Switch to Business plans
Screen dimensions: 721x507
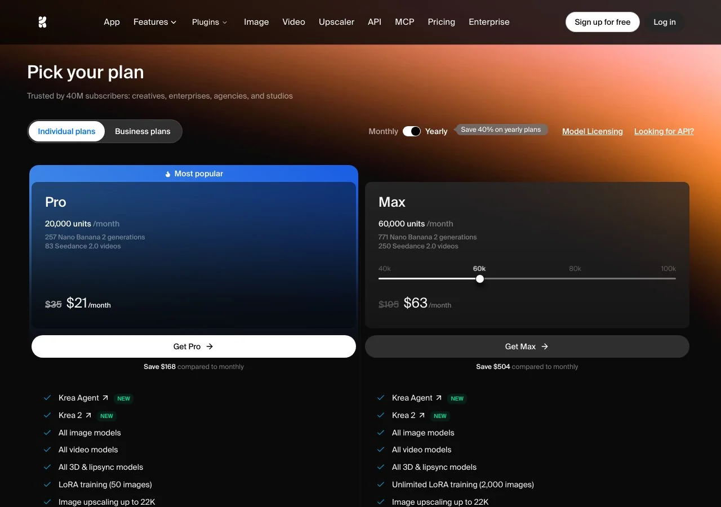pyautogui.click(x=143, y=131)
